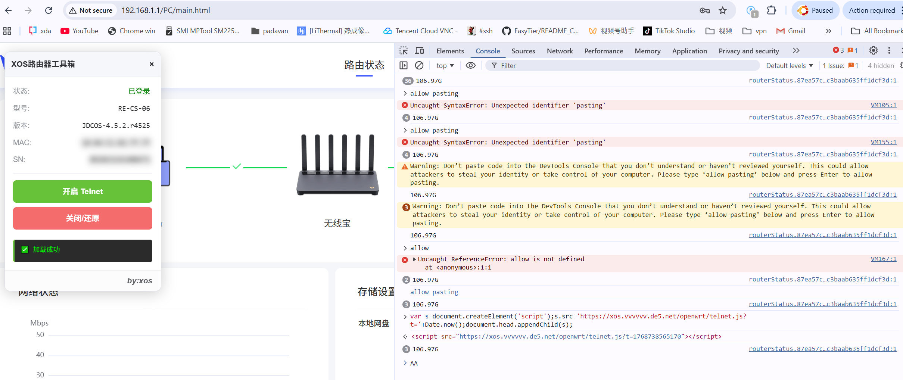Clear console with the circle-slash icon
Viewport: 903px width, 380px height.
[419, 65]
